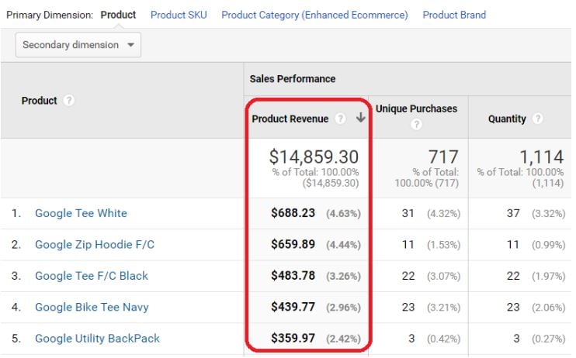Open Google Zip Hoodie F/C link

tap(95, 244)
